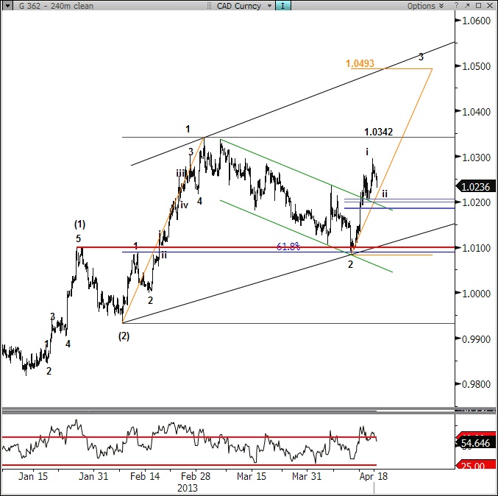Click the teal 'I' info button
498x496 pixels.
(283, 6)
